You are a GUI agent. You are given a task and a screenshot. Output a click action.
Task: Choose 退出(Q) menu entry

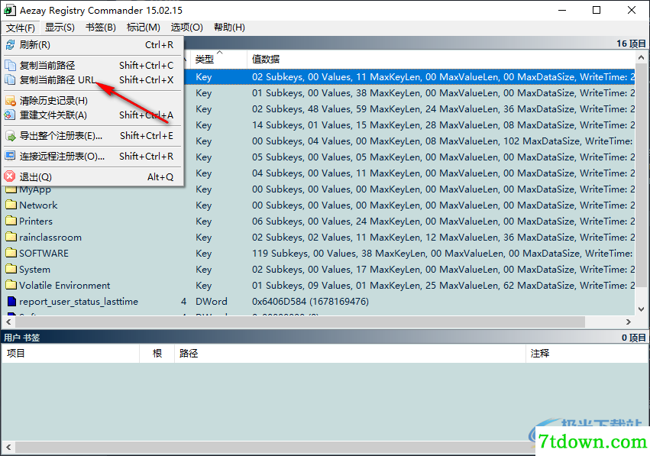coord(93,177)
